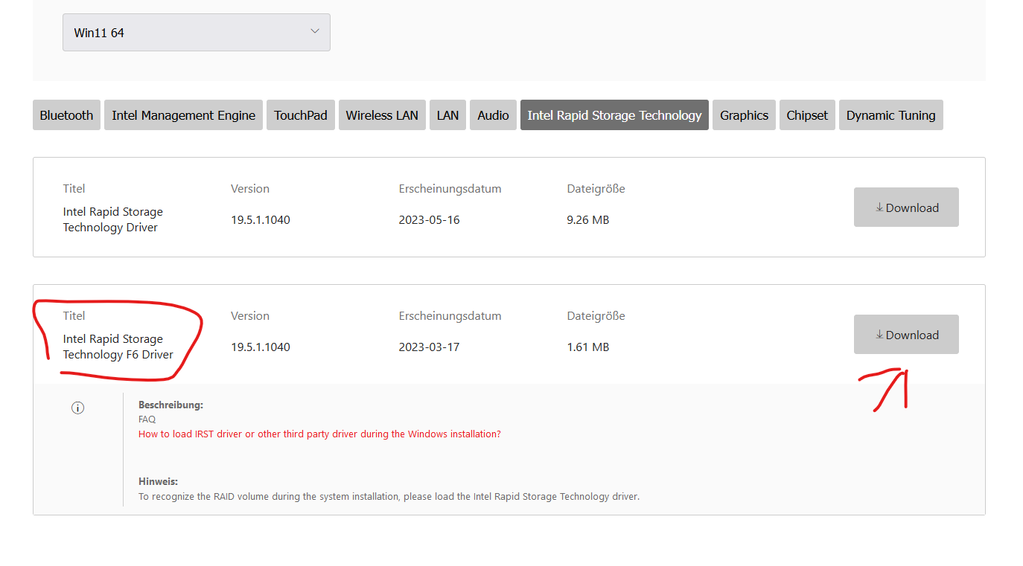Open the Audio drivers tab
The image size is (1023, 566).
[493, 115]
